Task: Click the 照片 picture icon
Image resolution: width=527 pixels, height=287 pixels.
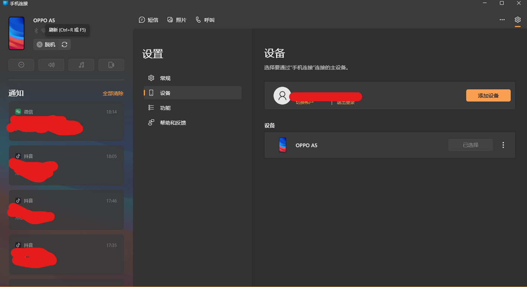Action: tap(170, 19)
